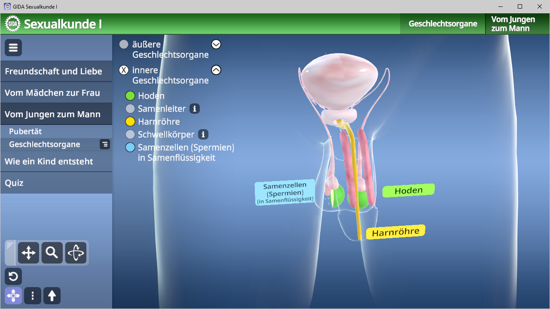The image size is (550, 309).
Task: Select Vom Jungen zum Mann chapter
Action: pyautogui.click(x=56, y=114)
